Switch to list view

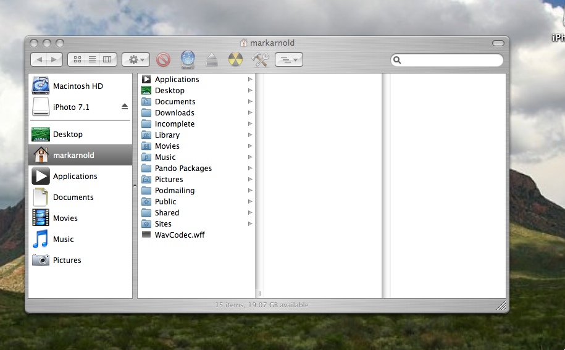[x=92, y=60]
